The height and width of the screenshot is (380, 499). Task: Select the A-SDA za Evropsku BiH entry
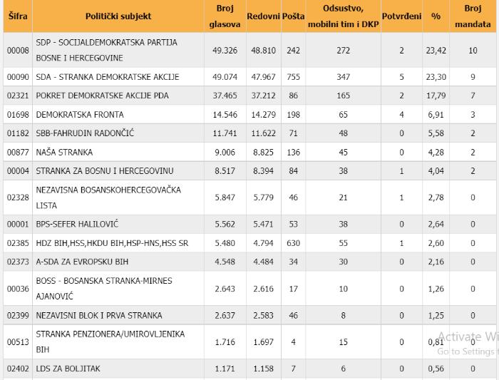82,262
